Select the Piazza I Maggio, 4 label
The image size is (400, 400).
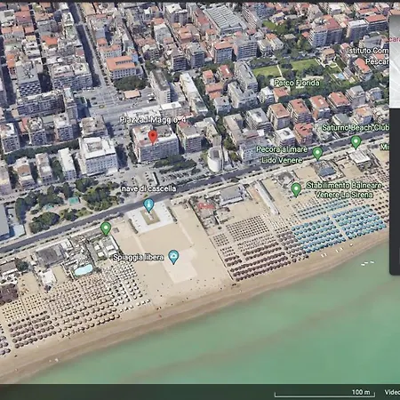[x=153, y=120]
